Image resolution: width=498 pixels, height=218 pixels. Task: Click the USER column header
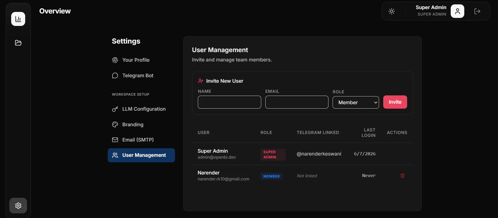204,132
